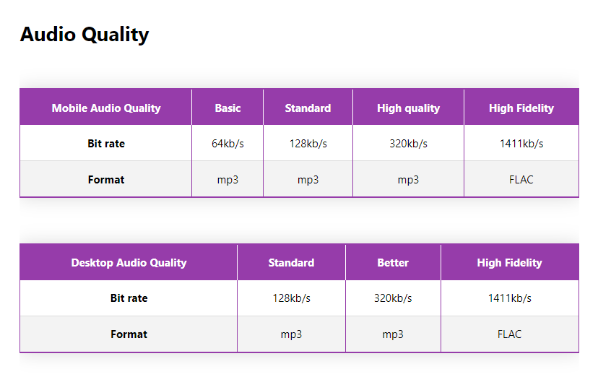Click the 320kb/s cell in desktop table
This screenshot has width=611, height=377.
(x=393, y=298)
